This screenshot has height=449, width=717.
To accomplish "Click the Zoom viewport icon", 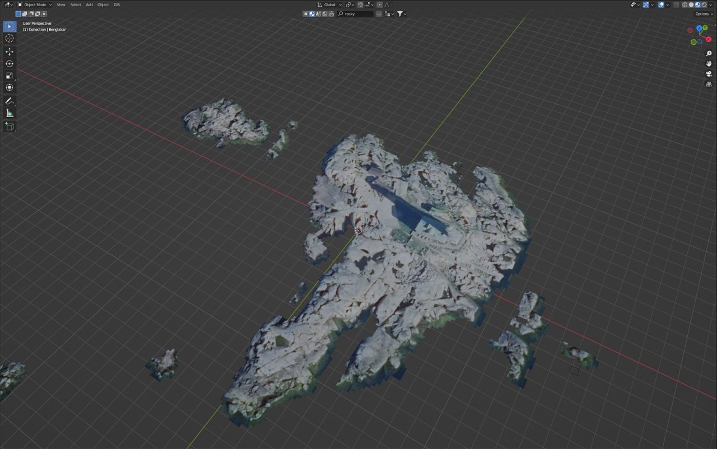I will coord(709,53).
